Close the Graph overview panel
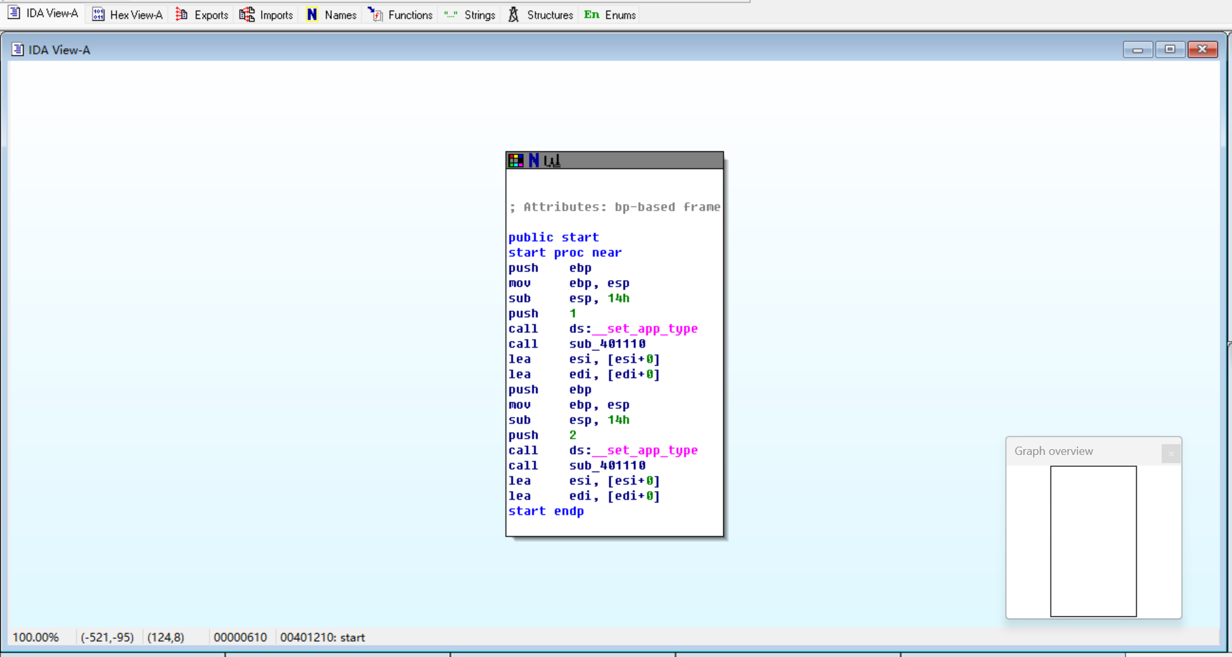 [x=1171, y=454]
